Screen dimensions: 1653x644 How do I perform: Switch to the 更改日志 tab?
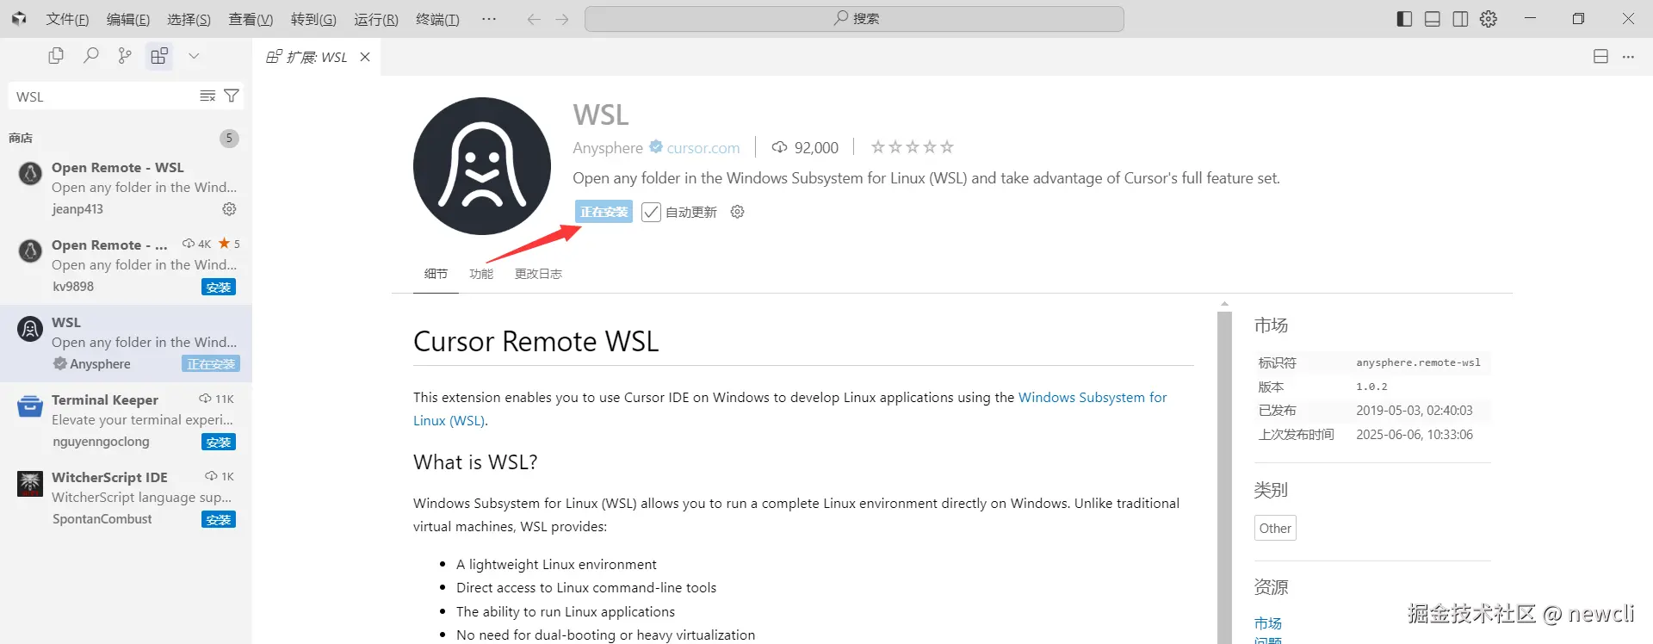pyautogui.click(x=538, y=274)
